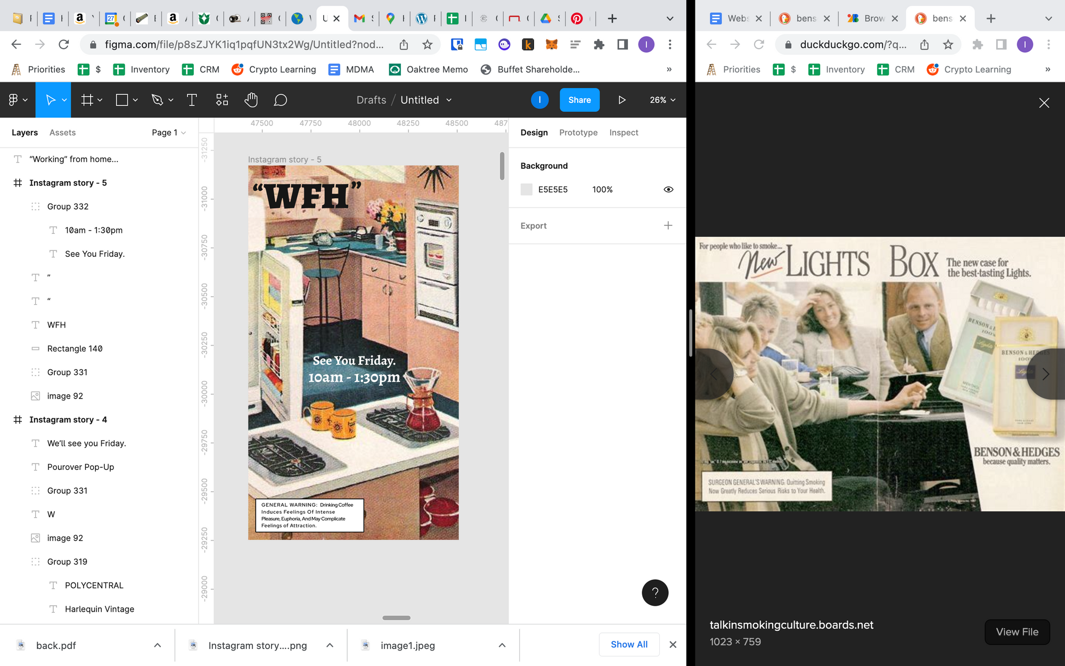
Task: Show next image with right arrow
Action: click(x=1045, y=374)
